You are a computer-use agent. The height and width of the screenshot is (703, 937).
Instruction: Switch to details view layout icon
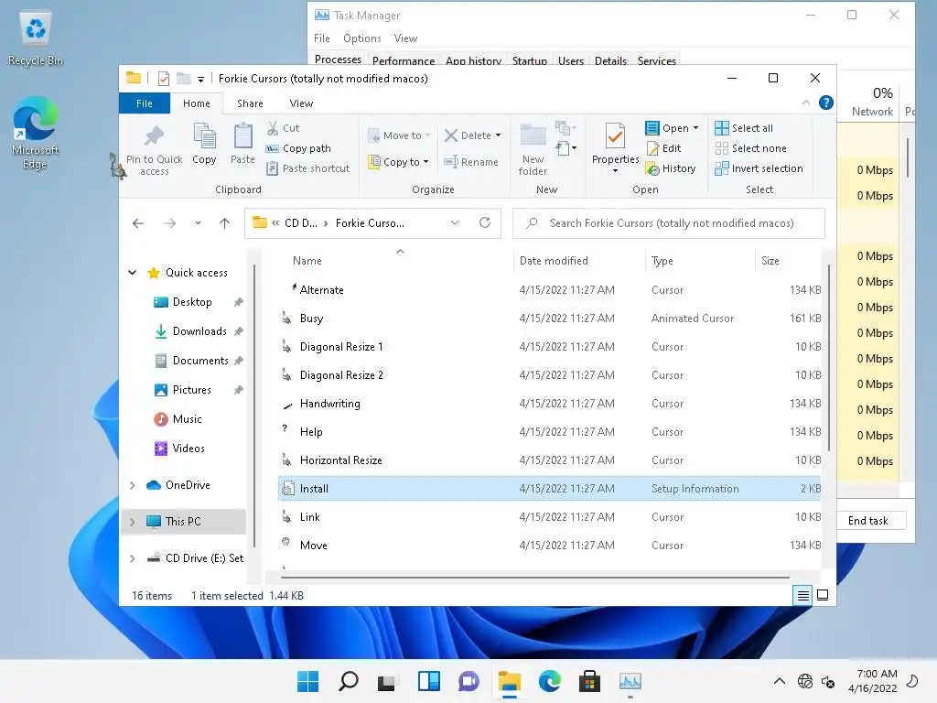point(803,595)
